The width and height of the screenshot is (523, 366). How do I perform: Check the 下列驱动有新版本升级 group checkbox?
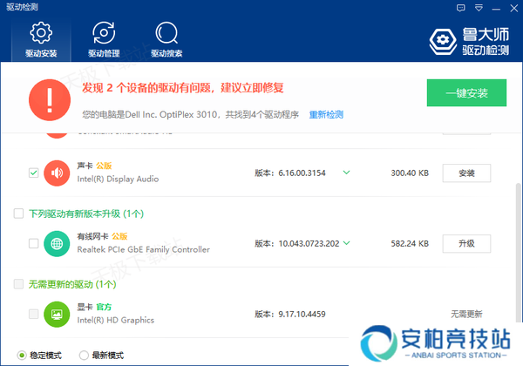point(18,213)
